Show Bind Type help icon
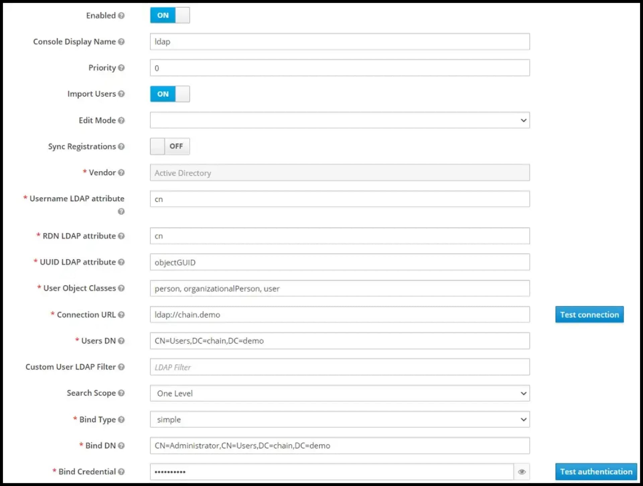The image size is (643, 486). pos(121,419)
